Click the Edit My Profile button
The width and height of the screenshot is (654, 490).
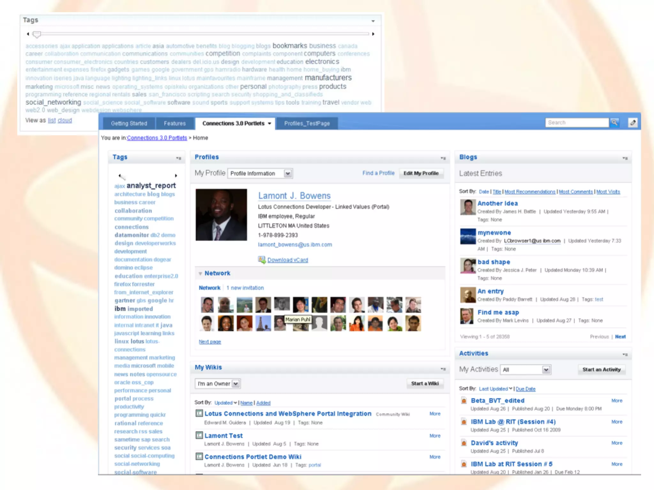pos(421,173)
